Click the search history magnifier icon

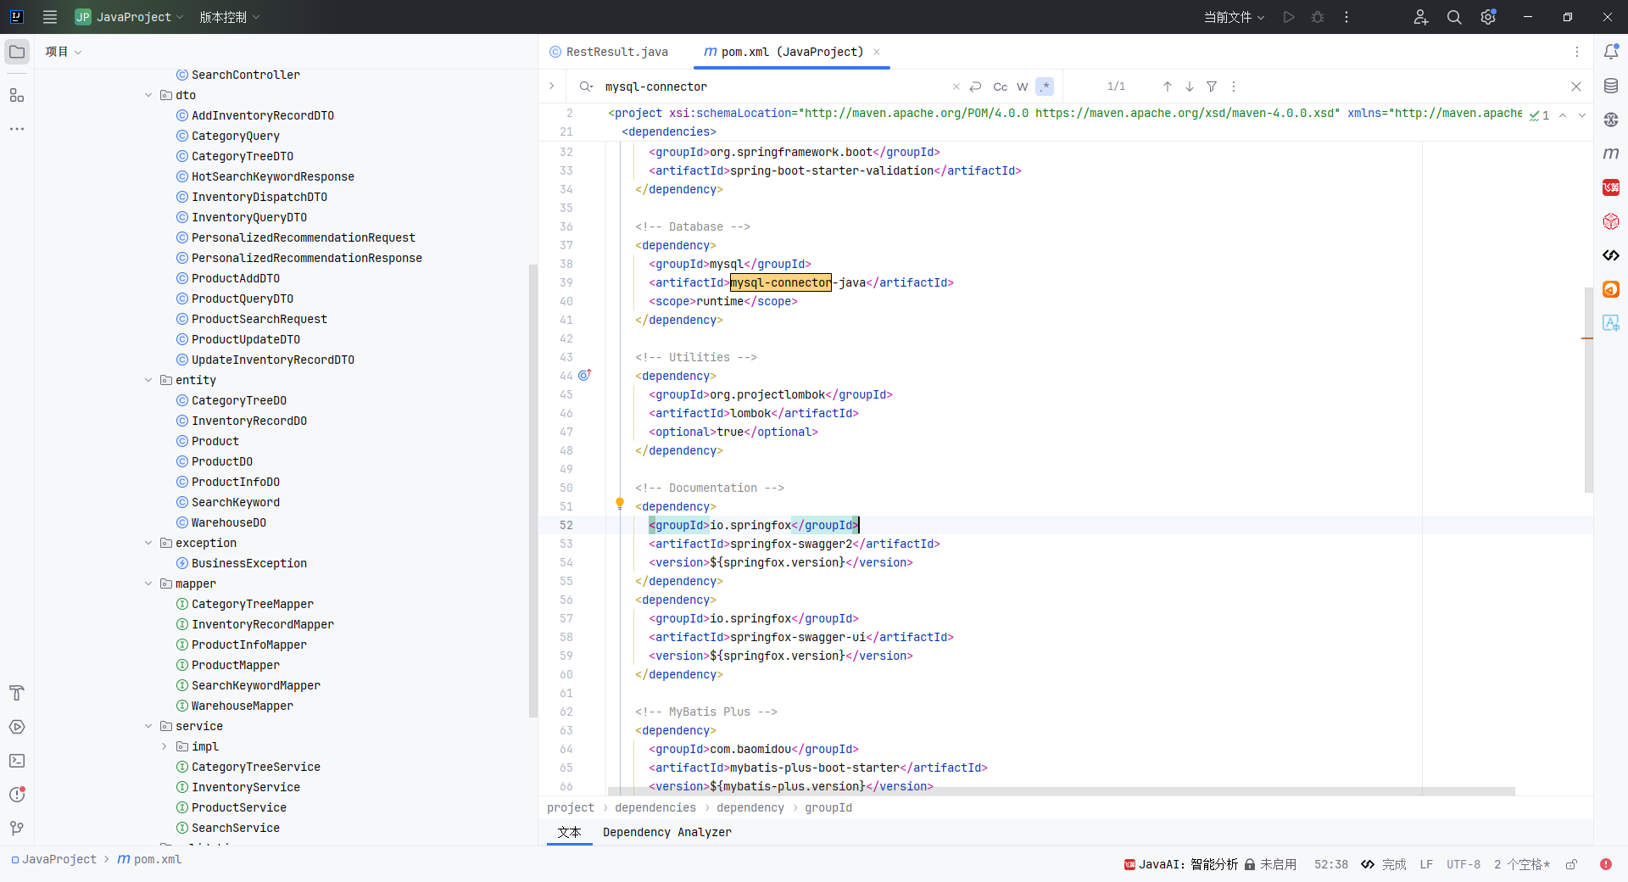(x=586, y=87)
